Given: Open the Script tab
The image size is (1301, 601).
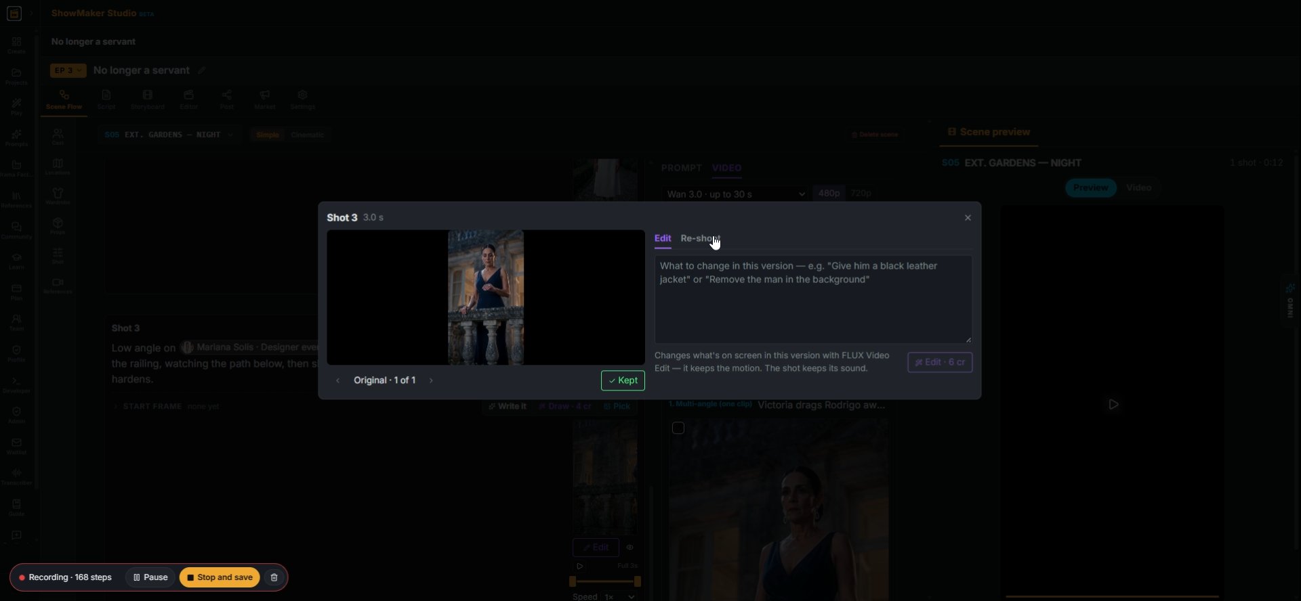Looking at the screenshot, I should point(106,99).
